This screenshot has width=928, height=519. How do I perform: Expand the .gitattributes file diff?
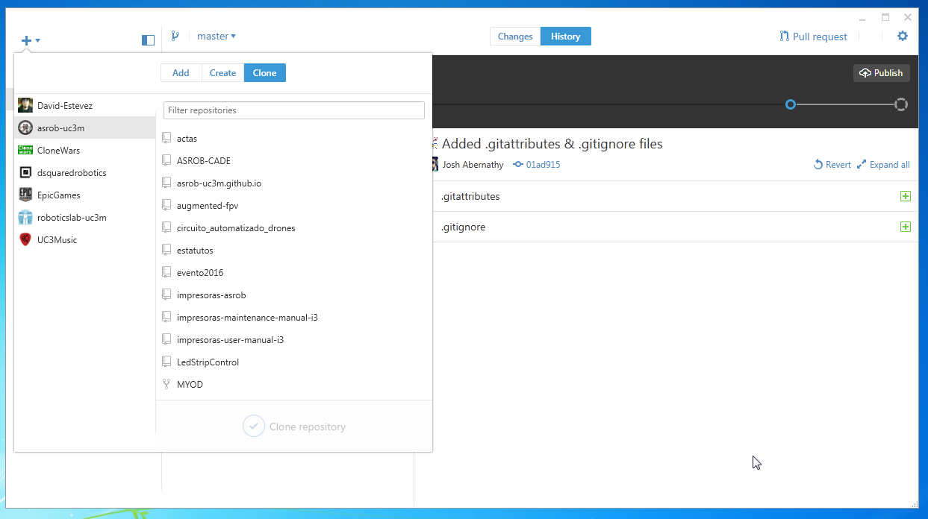tap(905, 196)
